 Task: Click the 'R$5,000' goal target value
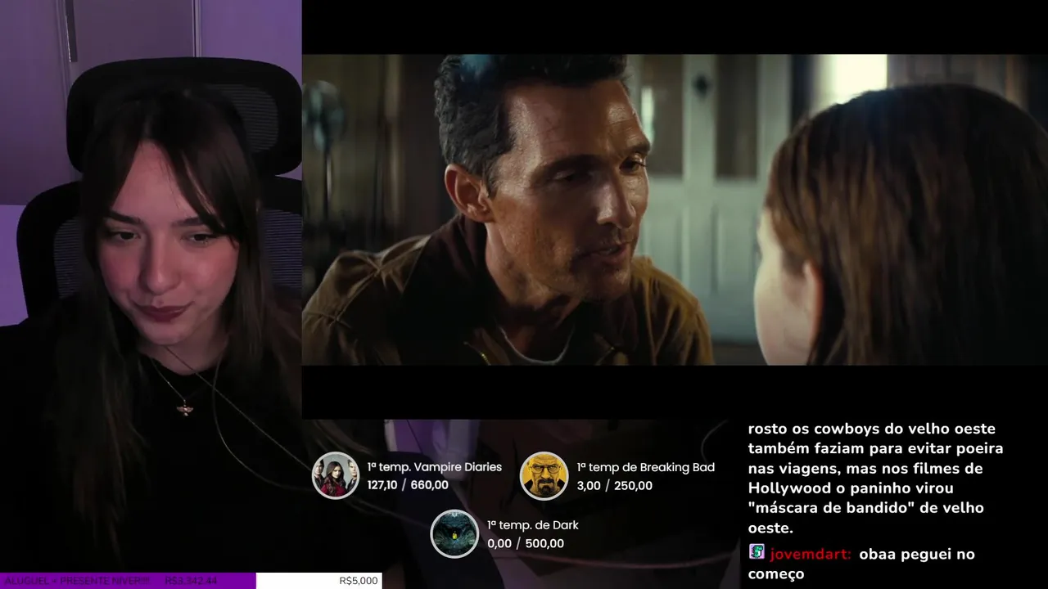point(359,581)
